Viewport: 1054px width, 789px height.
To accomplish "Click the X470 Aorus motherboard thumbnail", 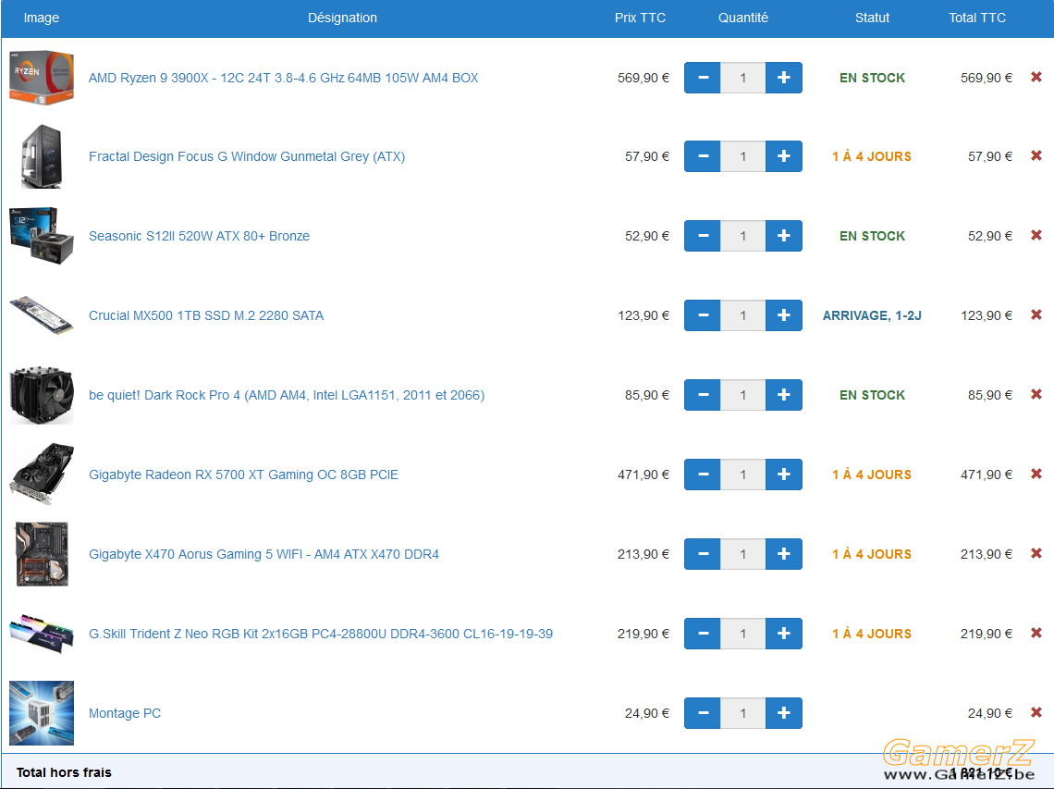I will pyautogui.click(x=42, y=553).
